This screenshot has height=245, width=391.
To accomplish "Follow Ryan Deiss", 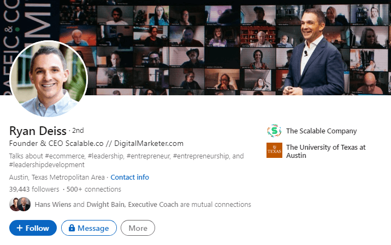I will [33, 228].
